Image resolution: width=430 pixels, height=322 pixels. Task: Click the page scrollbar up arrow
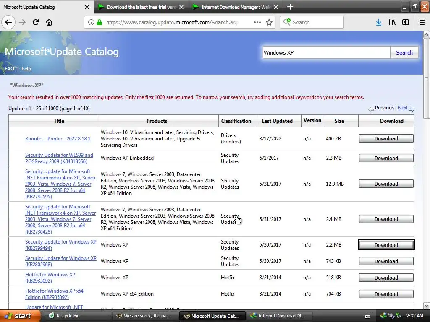pos(427,34)
